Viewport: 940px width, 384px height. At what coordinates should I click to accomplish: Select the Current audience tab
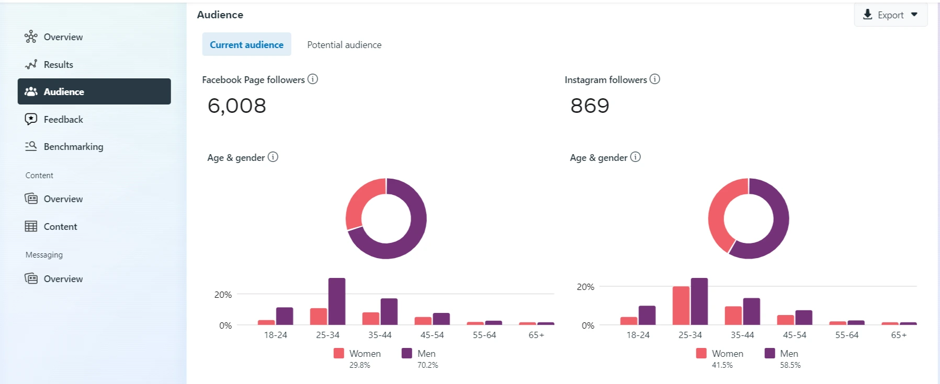[246, 45]
